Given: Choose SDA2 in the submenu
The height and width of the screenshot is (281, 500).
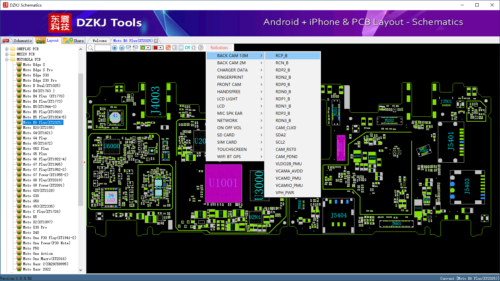Looking at the screenshot, I should pos(292,135).
